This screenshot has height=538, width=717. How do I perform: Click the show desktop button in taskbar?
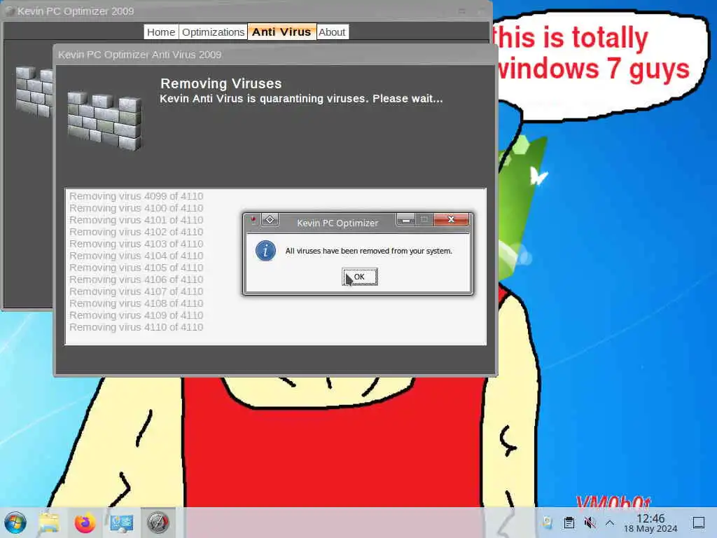pyautogui.click(x=699, y=523)
